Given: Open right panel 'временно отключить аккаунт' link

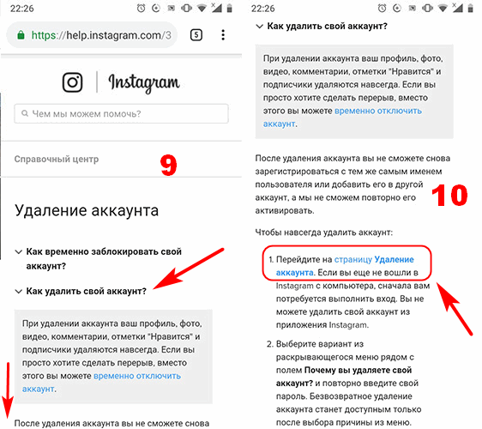Looking at the screenshot, I should tap(342, 118).
